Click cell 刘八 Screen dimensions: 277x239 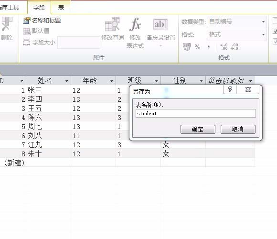48,136
